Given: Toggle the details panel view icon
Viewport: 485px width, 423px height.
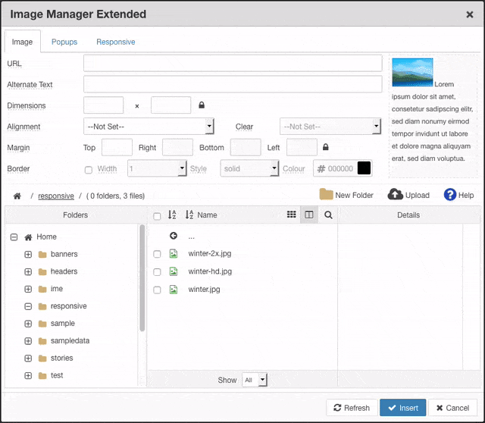Looking at the screenshot, I should coord(309,215).
